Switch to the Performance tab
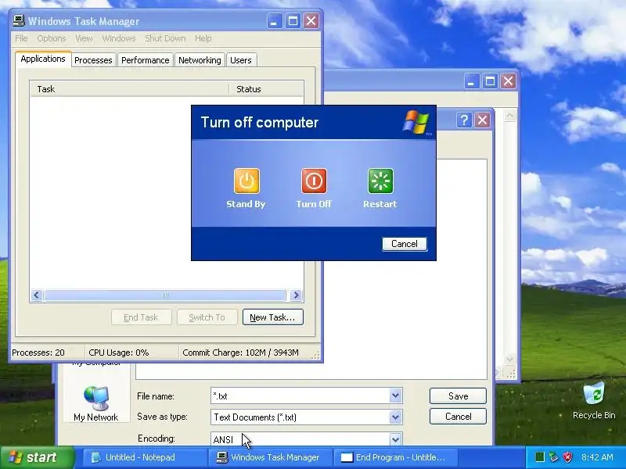The image size is (626, 469). [x=146, y=60]
